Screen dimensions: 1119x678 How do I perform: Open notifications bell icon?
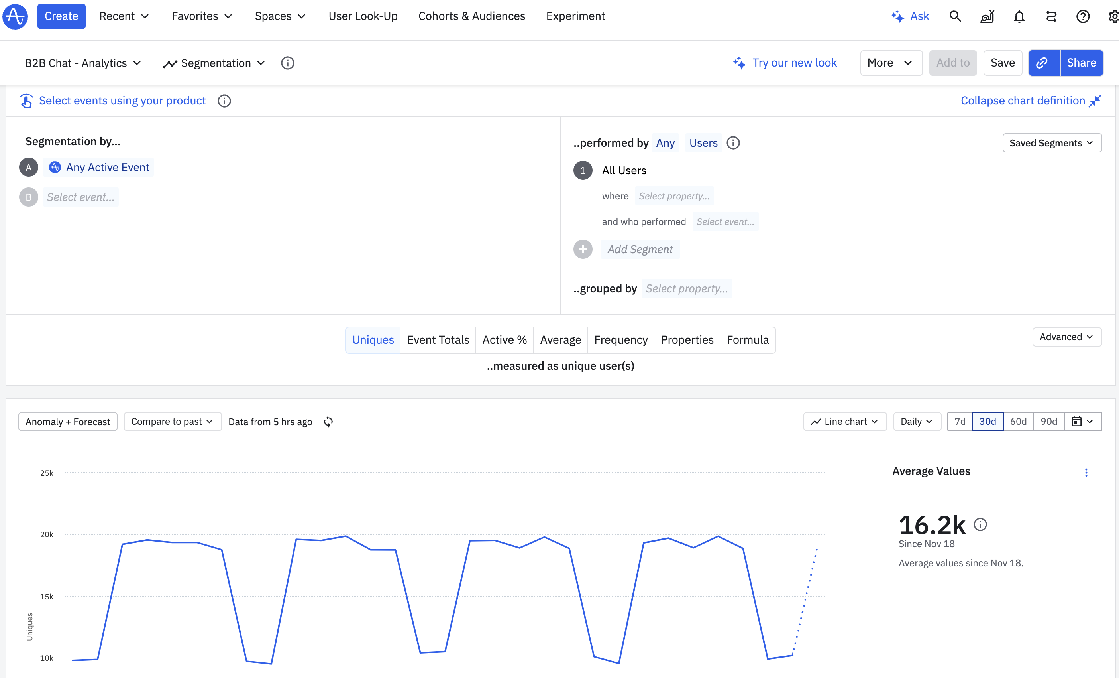[1019, 16]
